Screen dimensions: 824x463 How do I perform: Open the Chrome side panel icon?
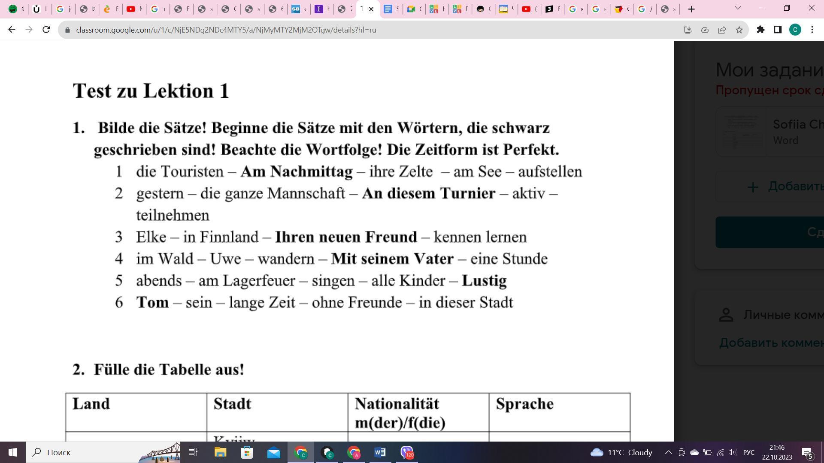778,30
